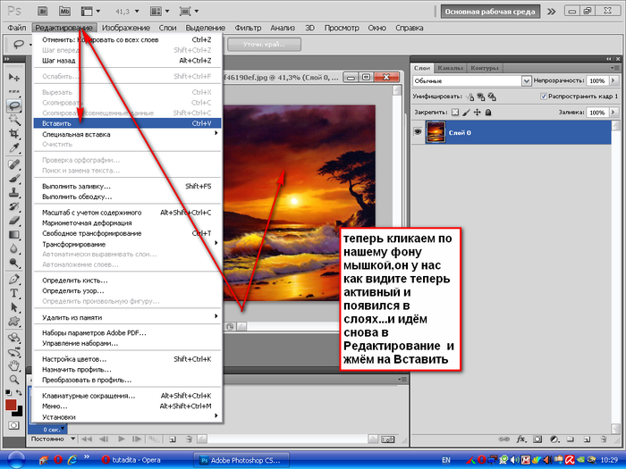Select the Move tool
This screenshot has width=626, height=469.
(14, 77)
